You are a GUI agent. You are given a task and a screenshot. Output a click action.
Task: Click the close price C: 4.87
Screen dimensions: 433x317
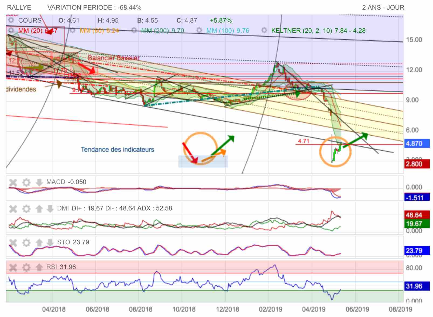(x=187, y=20)
